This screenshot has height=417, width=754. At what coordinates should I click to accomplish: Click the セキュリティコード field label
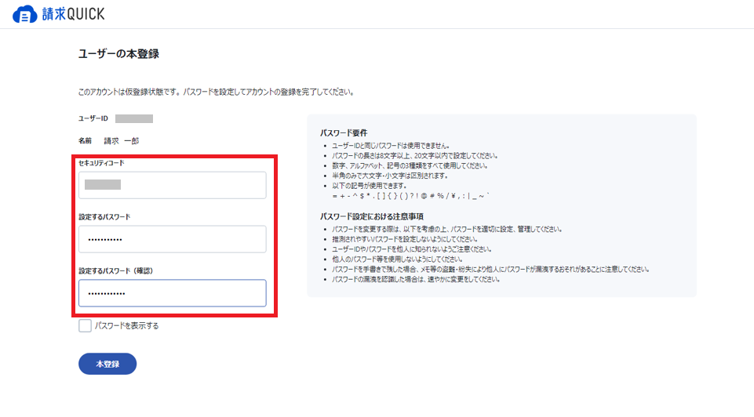click(x=101, y=163)
